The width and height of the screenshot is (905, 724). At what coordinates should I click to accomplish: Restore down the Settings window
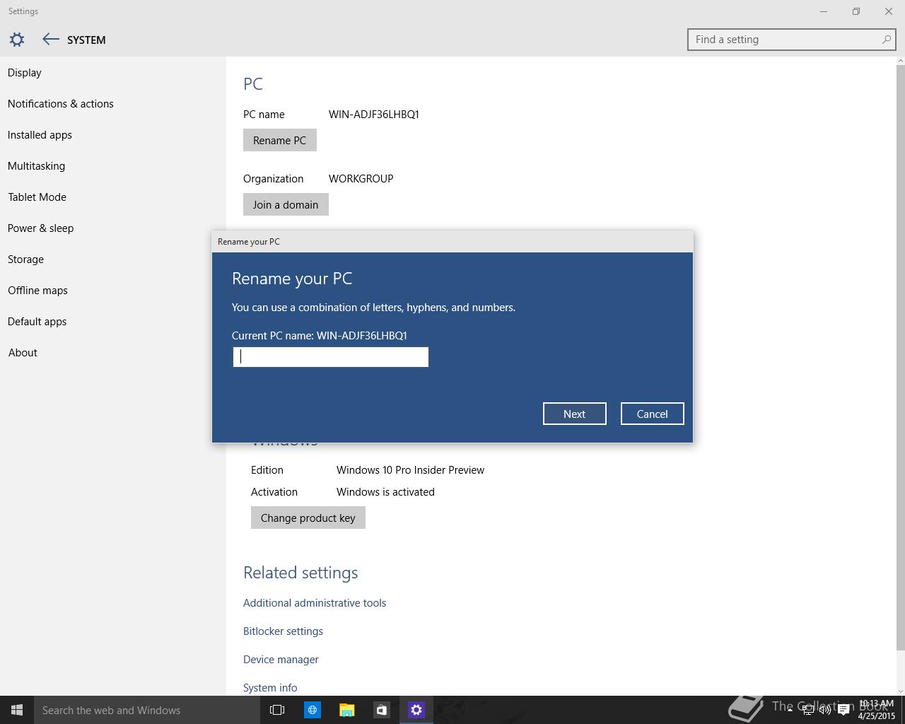tap(856, 11)
